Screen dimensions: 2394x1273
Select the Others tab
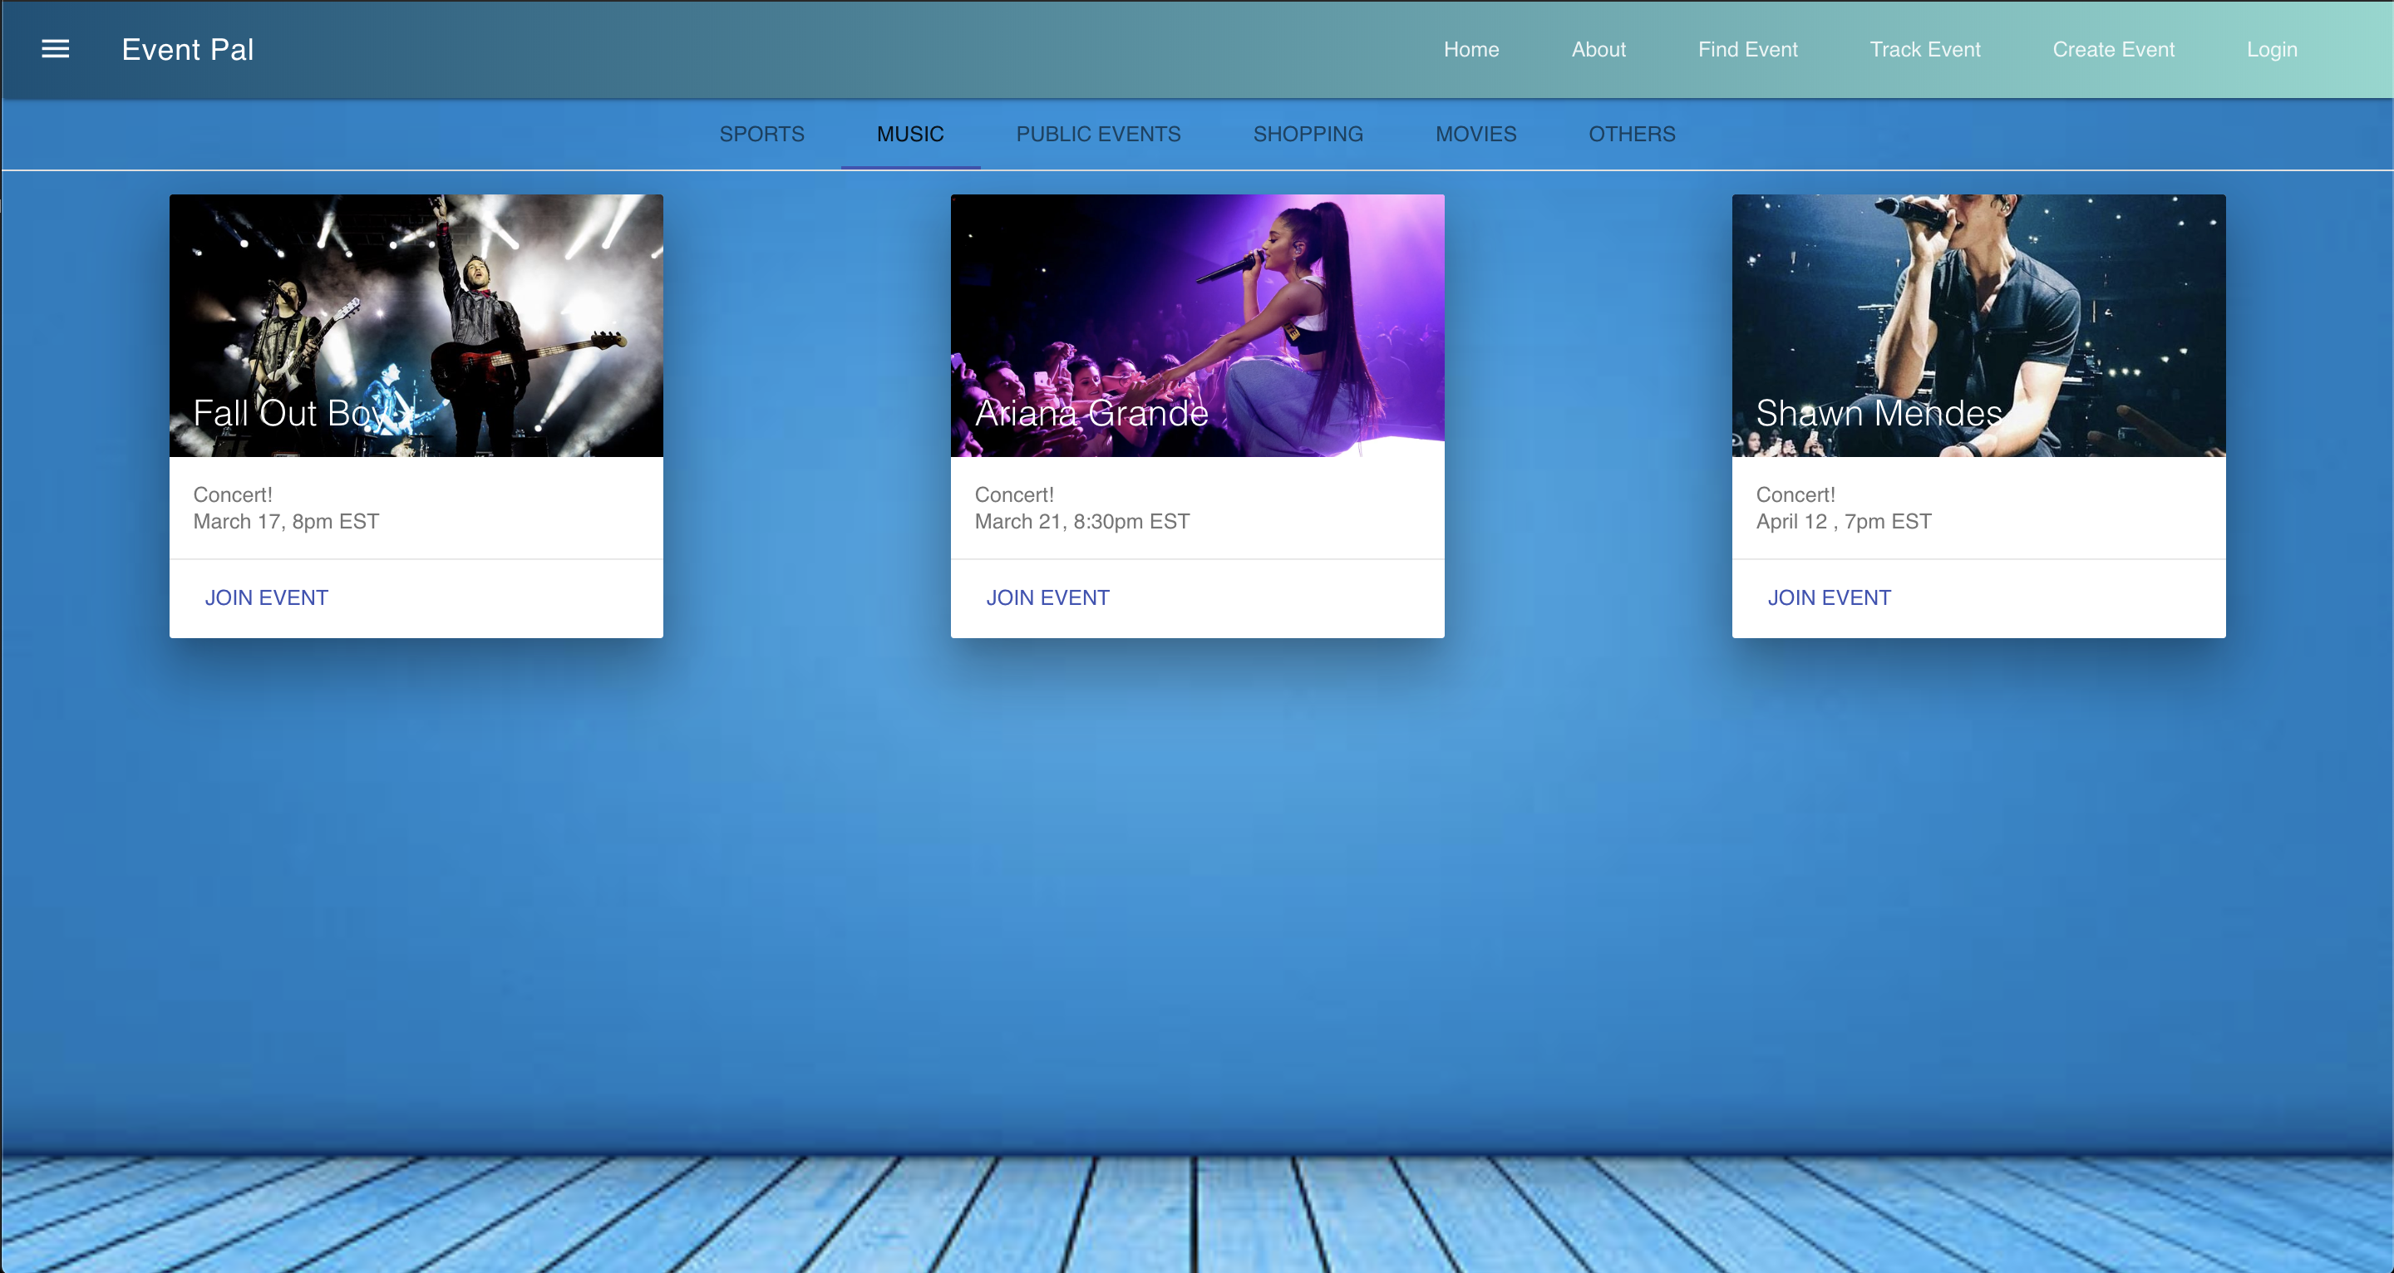[1631, 134]
